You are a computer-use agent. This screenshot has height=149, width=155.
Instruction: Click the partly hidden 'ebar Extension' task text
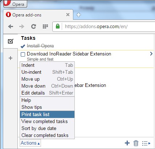90,85
